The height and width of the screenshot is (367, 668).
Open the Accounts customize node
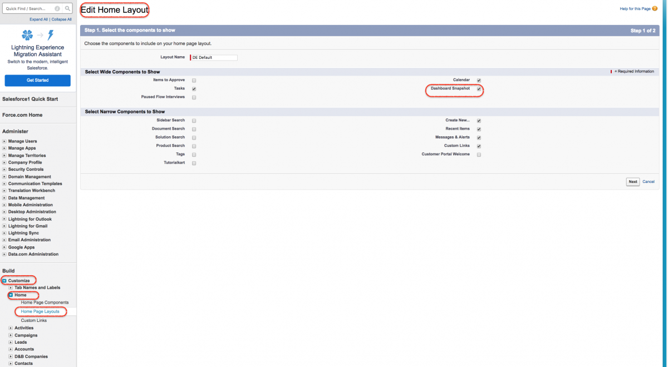(x=24, y=349)
